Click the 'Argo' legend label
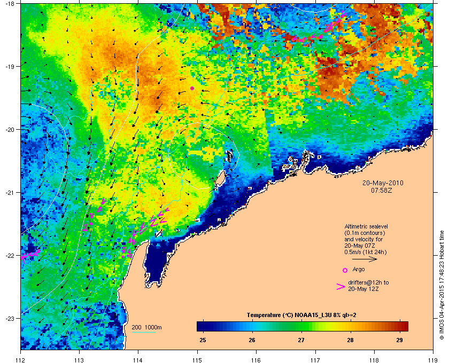Screen dimensions: 449x363 [359, 270]
